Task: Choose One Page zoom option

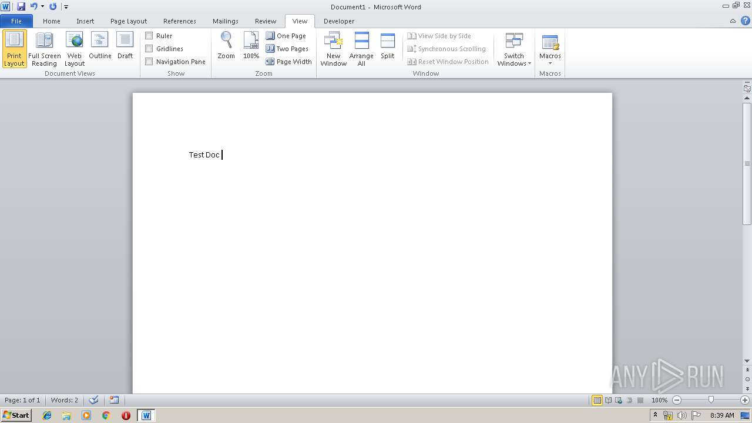Action: [286, 36]
